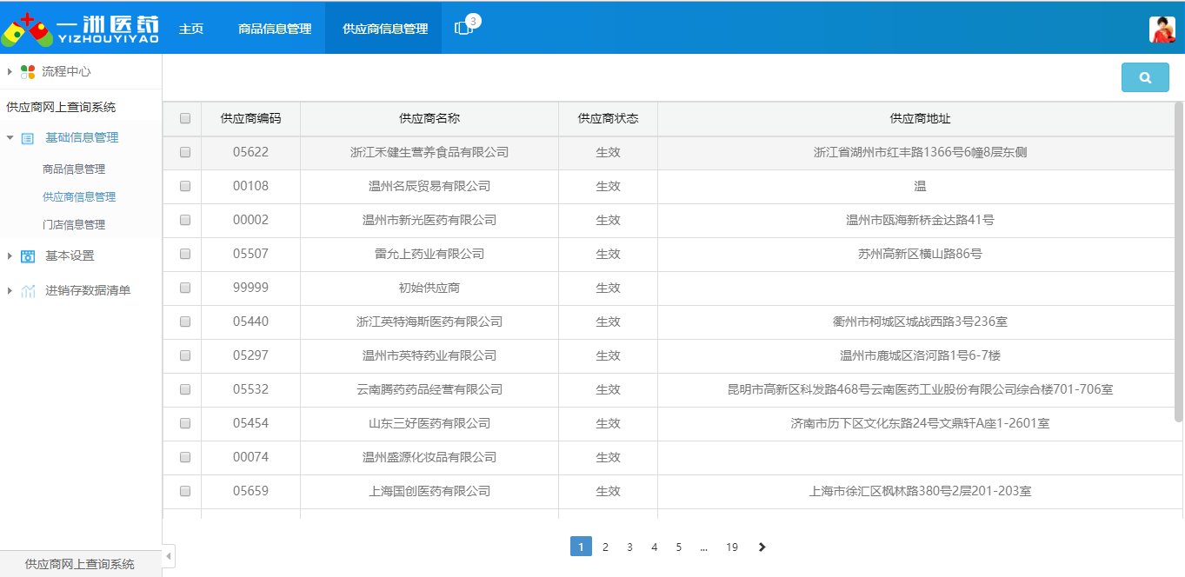Open the 商品信息管理 top menu

click(273, 27)
